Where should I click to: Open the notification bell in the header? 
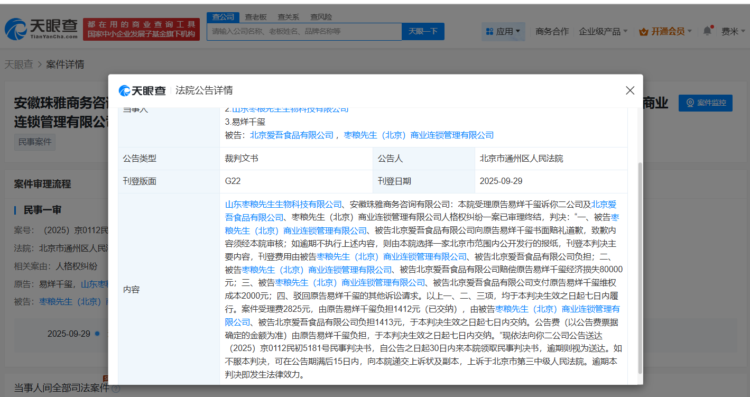pyautogui.click(x=707, y=31)
